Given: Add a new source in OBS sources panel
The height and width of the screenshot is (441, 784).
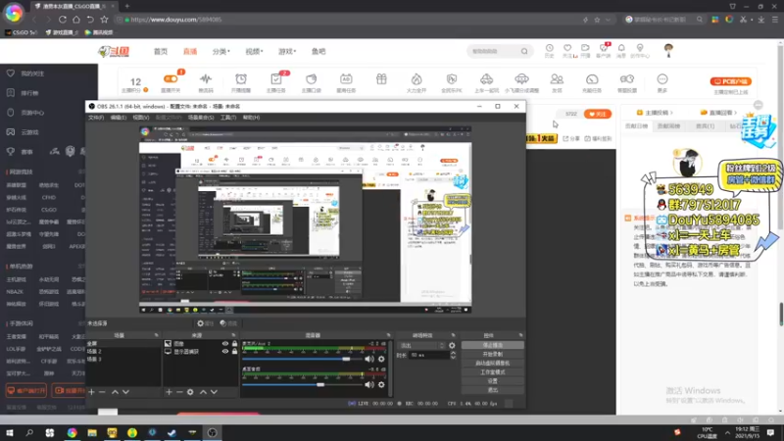Looking at the screenshot, I should [x=169, y=392].
